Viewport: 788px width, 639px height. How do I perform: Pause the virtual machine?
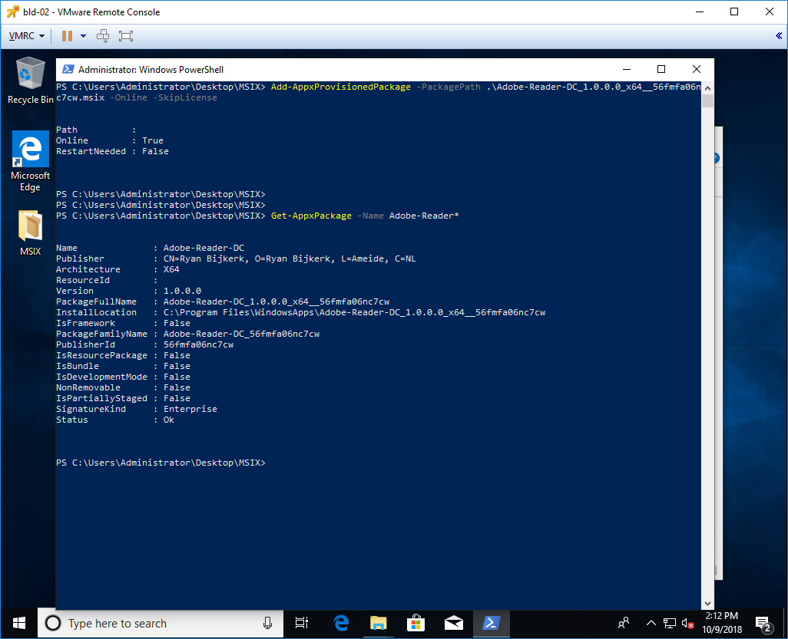point(67,36)
